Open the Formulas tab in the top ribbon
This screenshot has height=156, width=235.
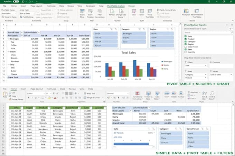pos(51,6)
